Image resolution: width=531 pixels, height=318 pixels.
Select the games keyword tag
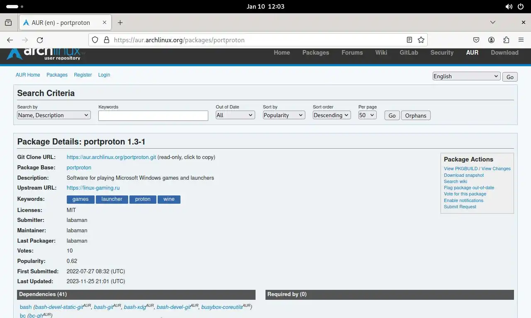click(80, 199)
